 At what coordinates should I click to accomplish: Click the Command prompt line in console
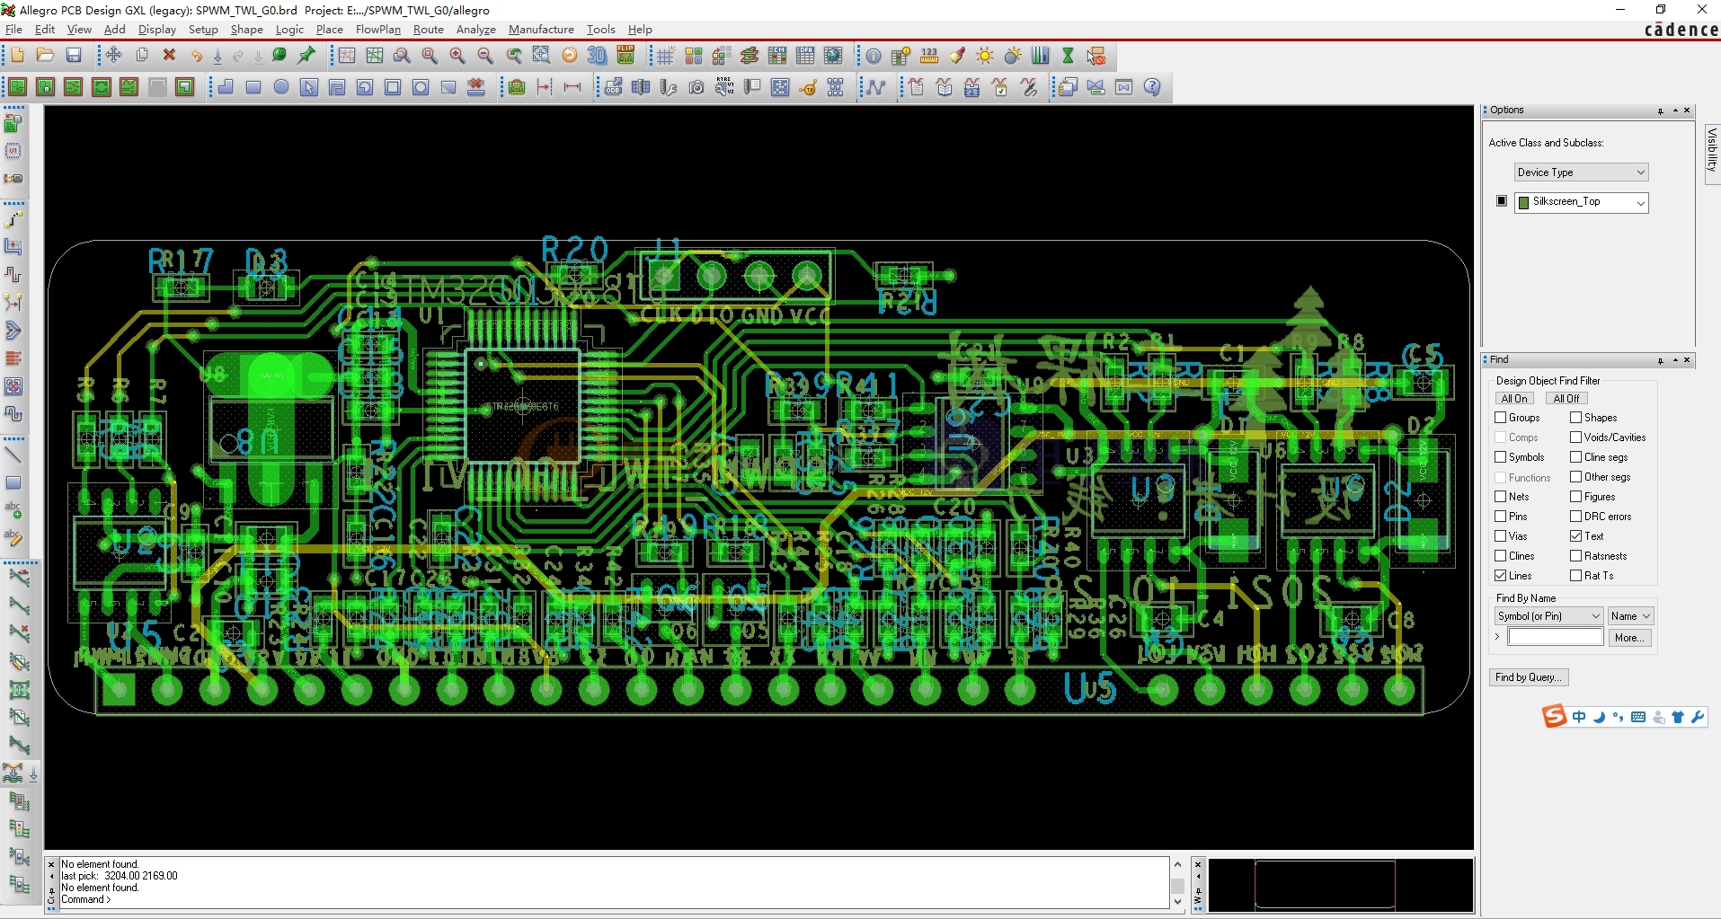point(616,899)
